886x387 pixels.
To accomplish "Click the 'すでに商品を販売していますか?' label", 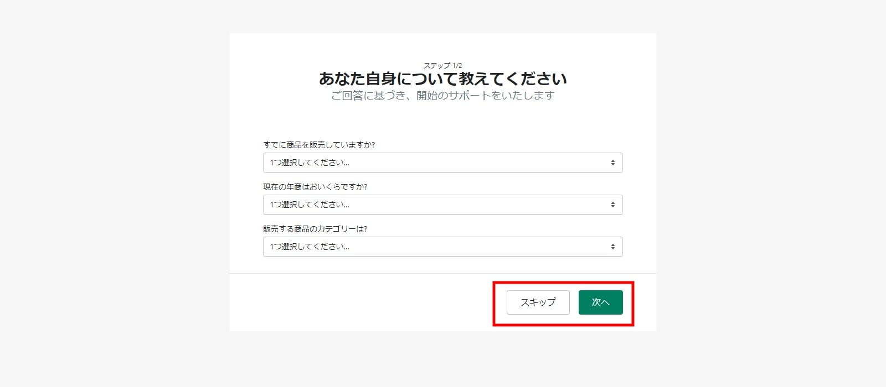I will coord(319,145).
